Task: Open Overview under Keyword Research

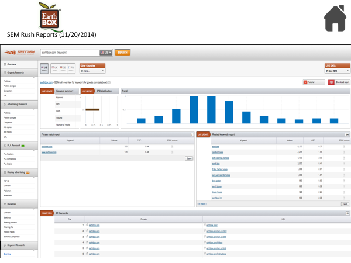Action: pos(7,254)
